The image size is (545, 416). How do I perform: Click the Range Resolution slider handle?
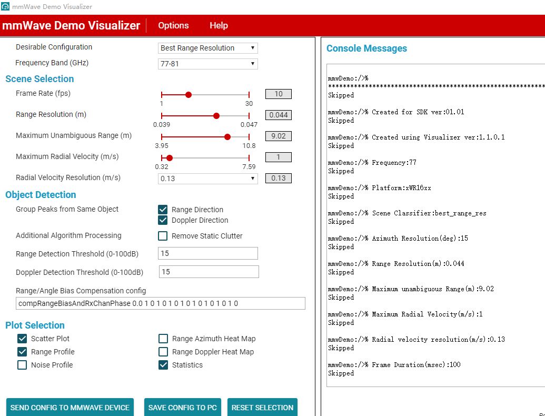tap(216, 116)
